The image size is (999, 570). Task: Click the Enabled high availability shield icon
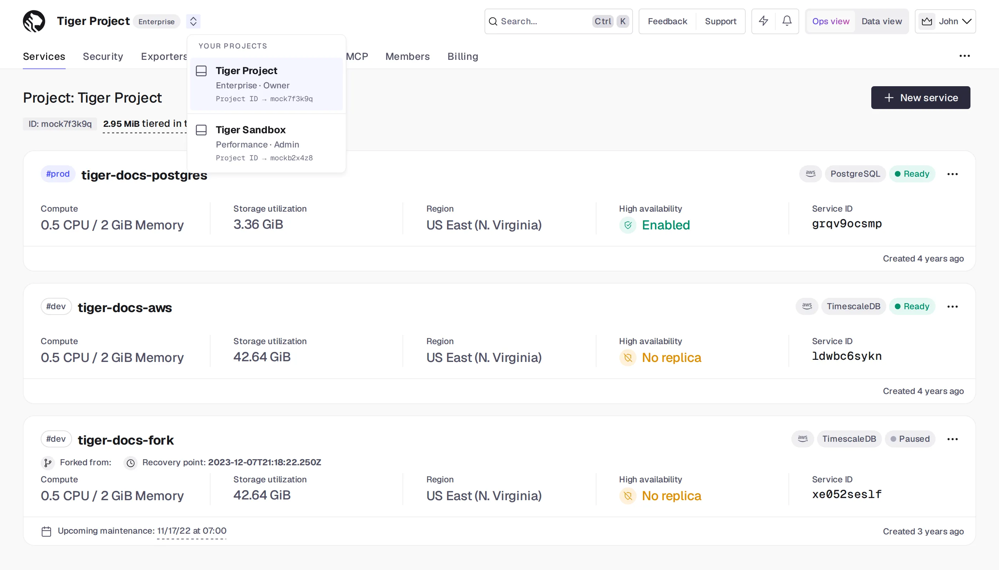click(x=627, y=225)
